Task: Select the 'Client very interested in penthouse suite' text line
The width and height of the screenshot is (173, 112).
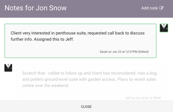Action: [x=78, y=33]
